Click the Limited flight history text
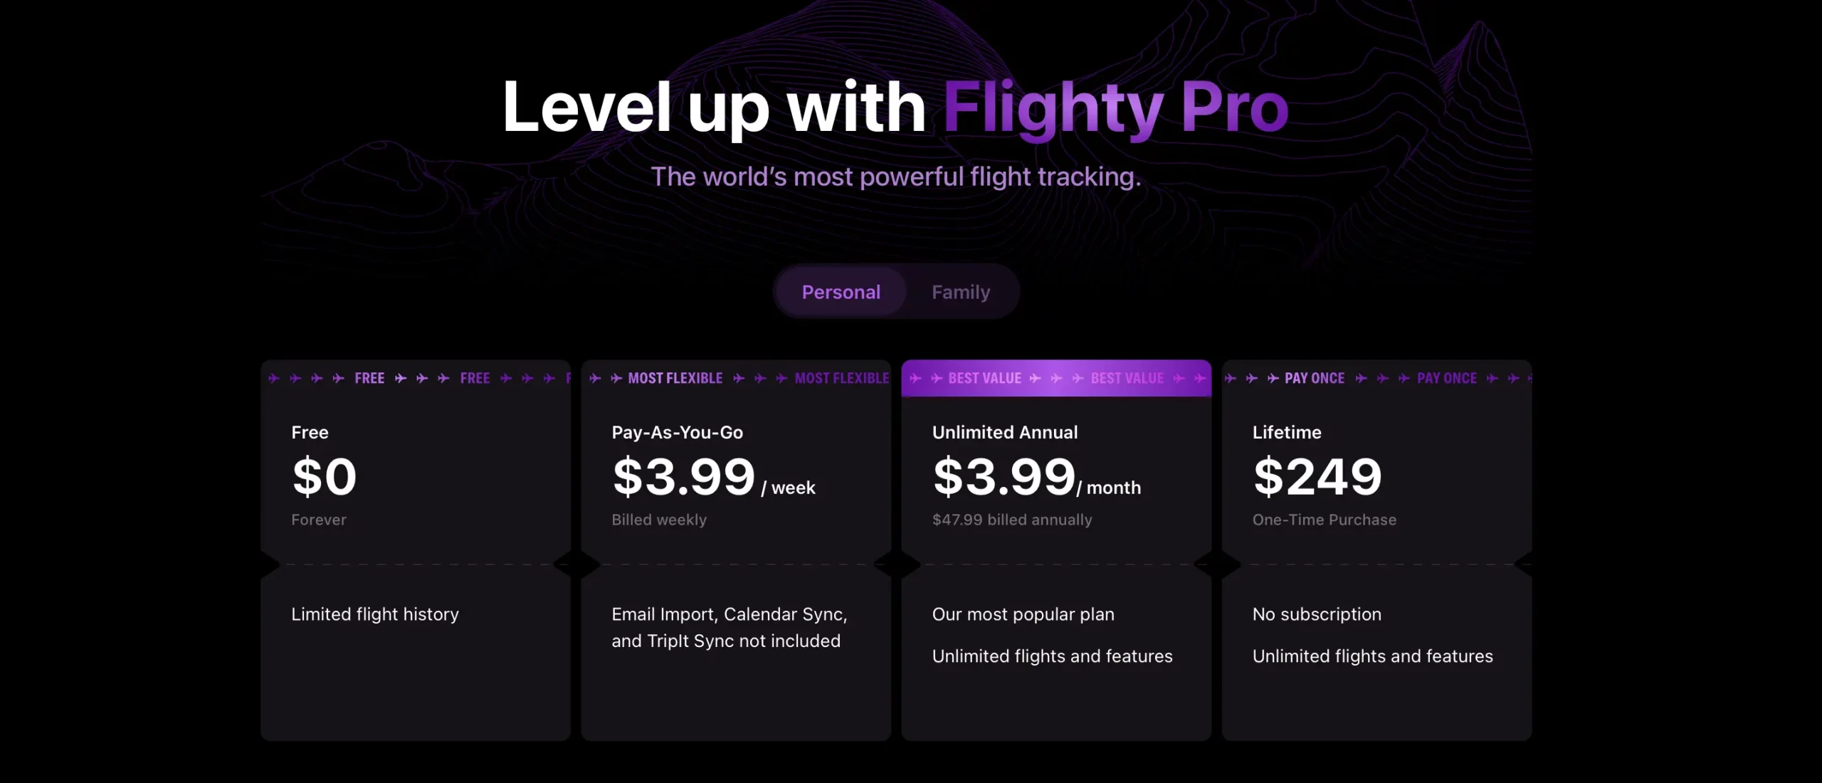Image resolution: width=1822 pixels, height=783 pixels. coord(375,614)
